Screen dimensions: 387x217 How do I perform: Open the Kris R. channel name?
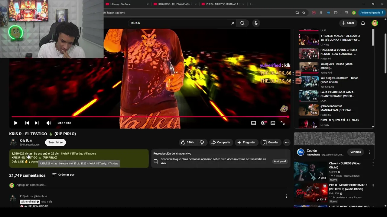coord(24,140)
